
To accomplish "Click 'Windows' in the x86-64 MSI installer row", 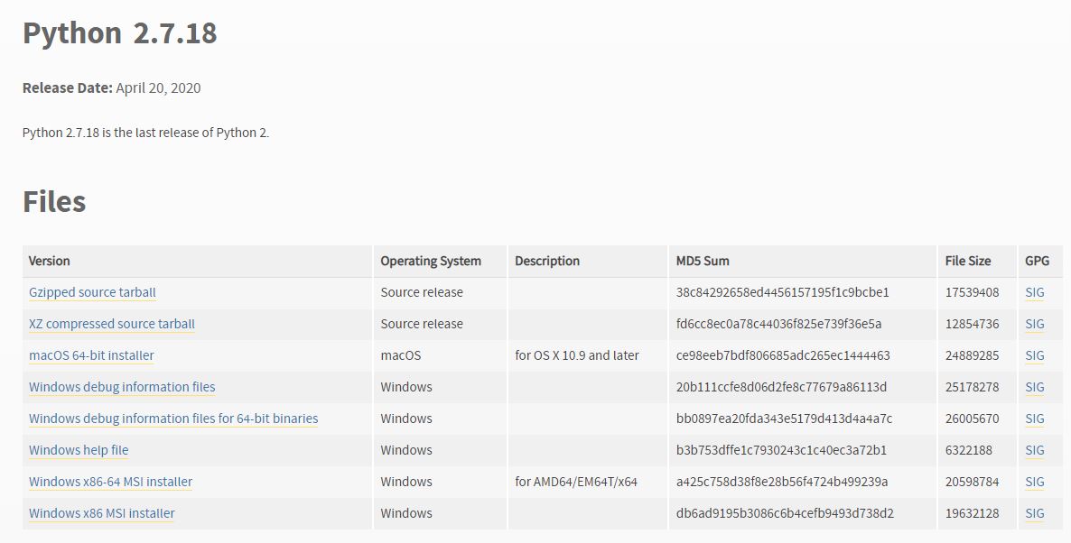I will pyautogui.click(x=406, y=482).
